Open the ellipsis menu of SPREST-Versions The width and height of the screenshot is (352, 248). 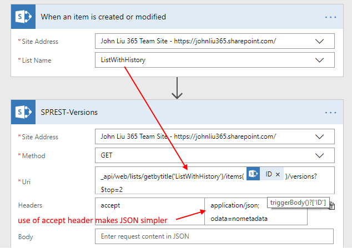pos(330,113)
